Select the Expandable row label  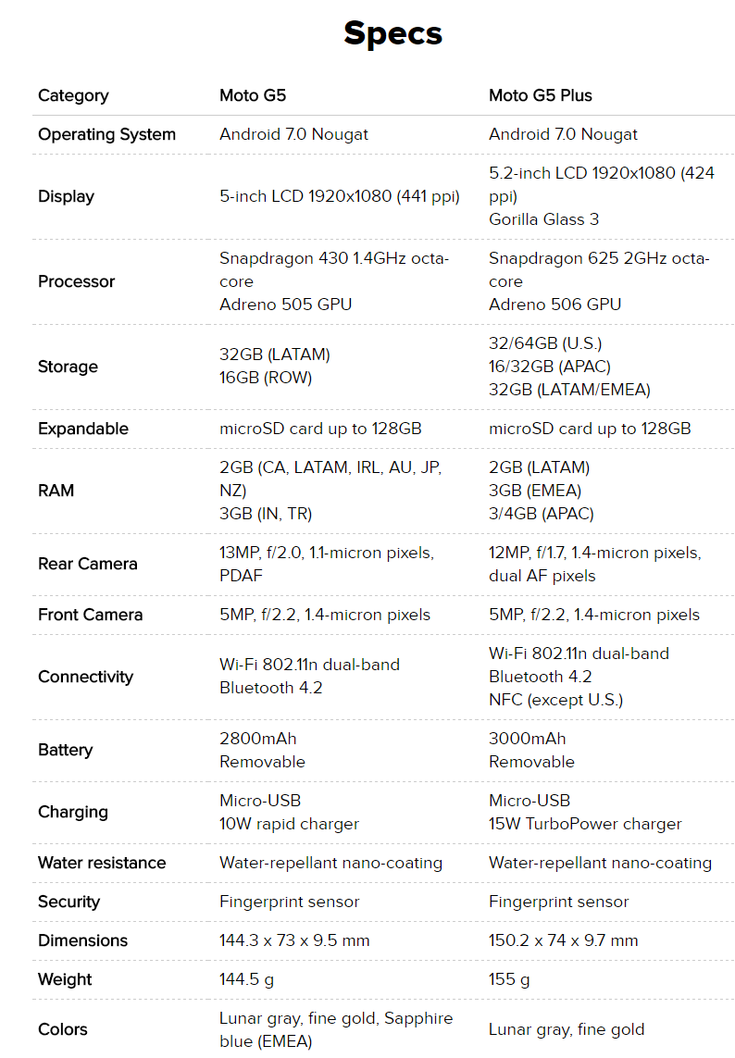[83, 429]
